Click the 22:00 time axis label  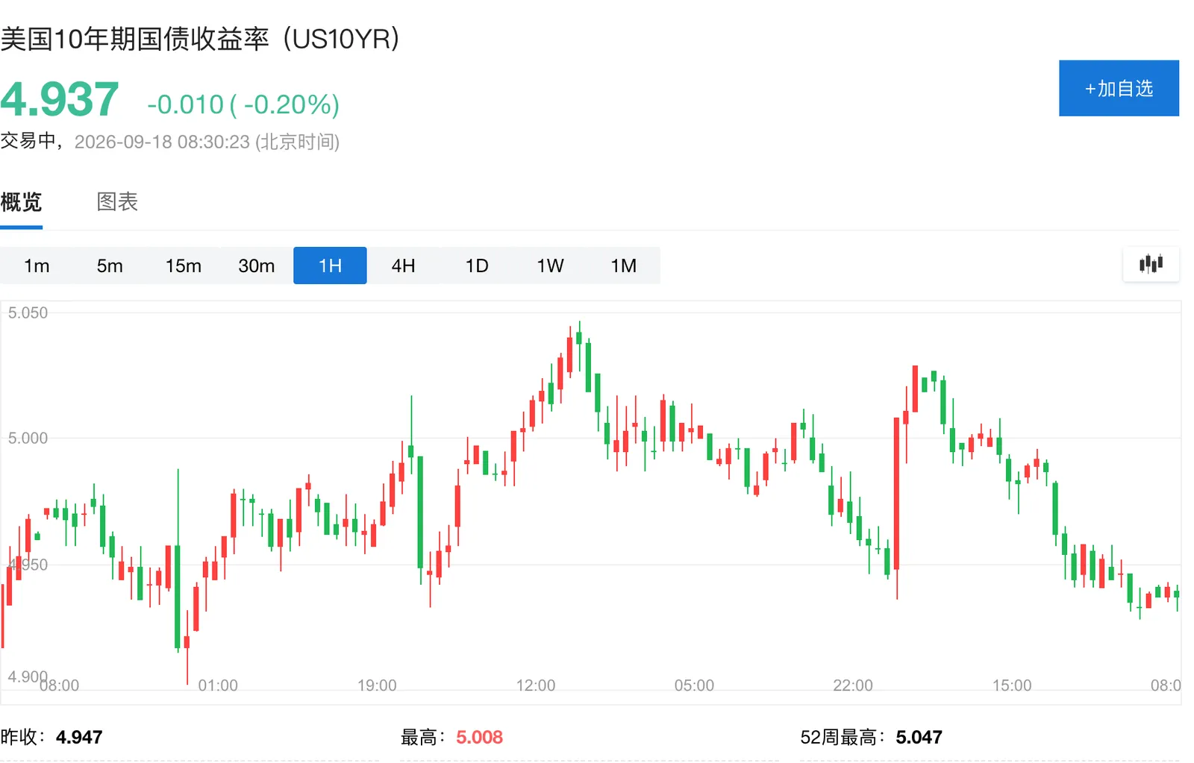pyautogui.click(x=853, y=685)
